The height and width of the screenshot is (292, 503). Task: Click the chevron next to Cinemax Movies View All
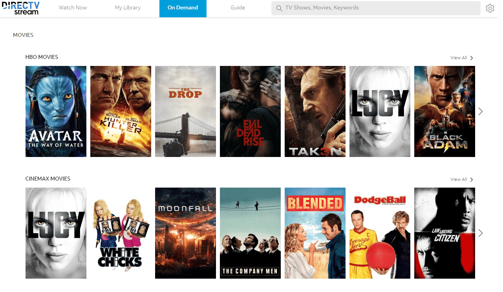tap(471, 179)
